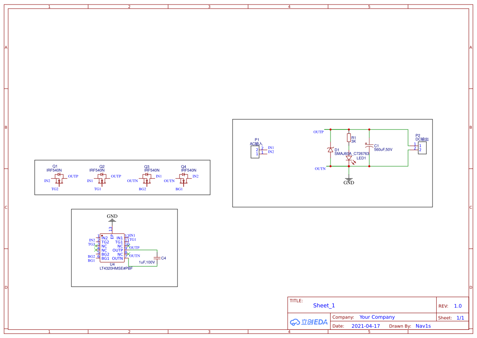Click the P1 AC input connector
This screenshot has width=477, height=338.
coord(257,152)
